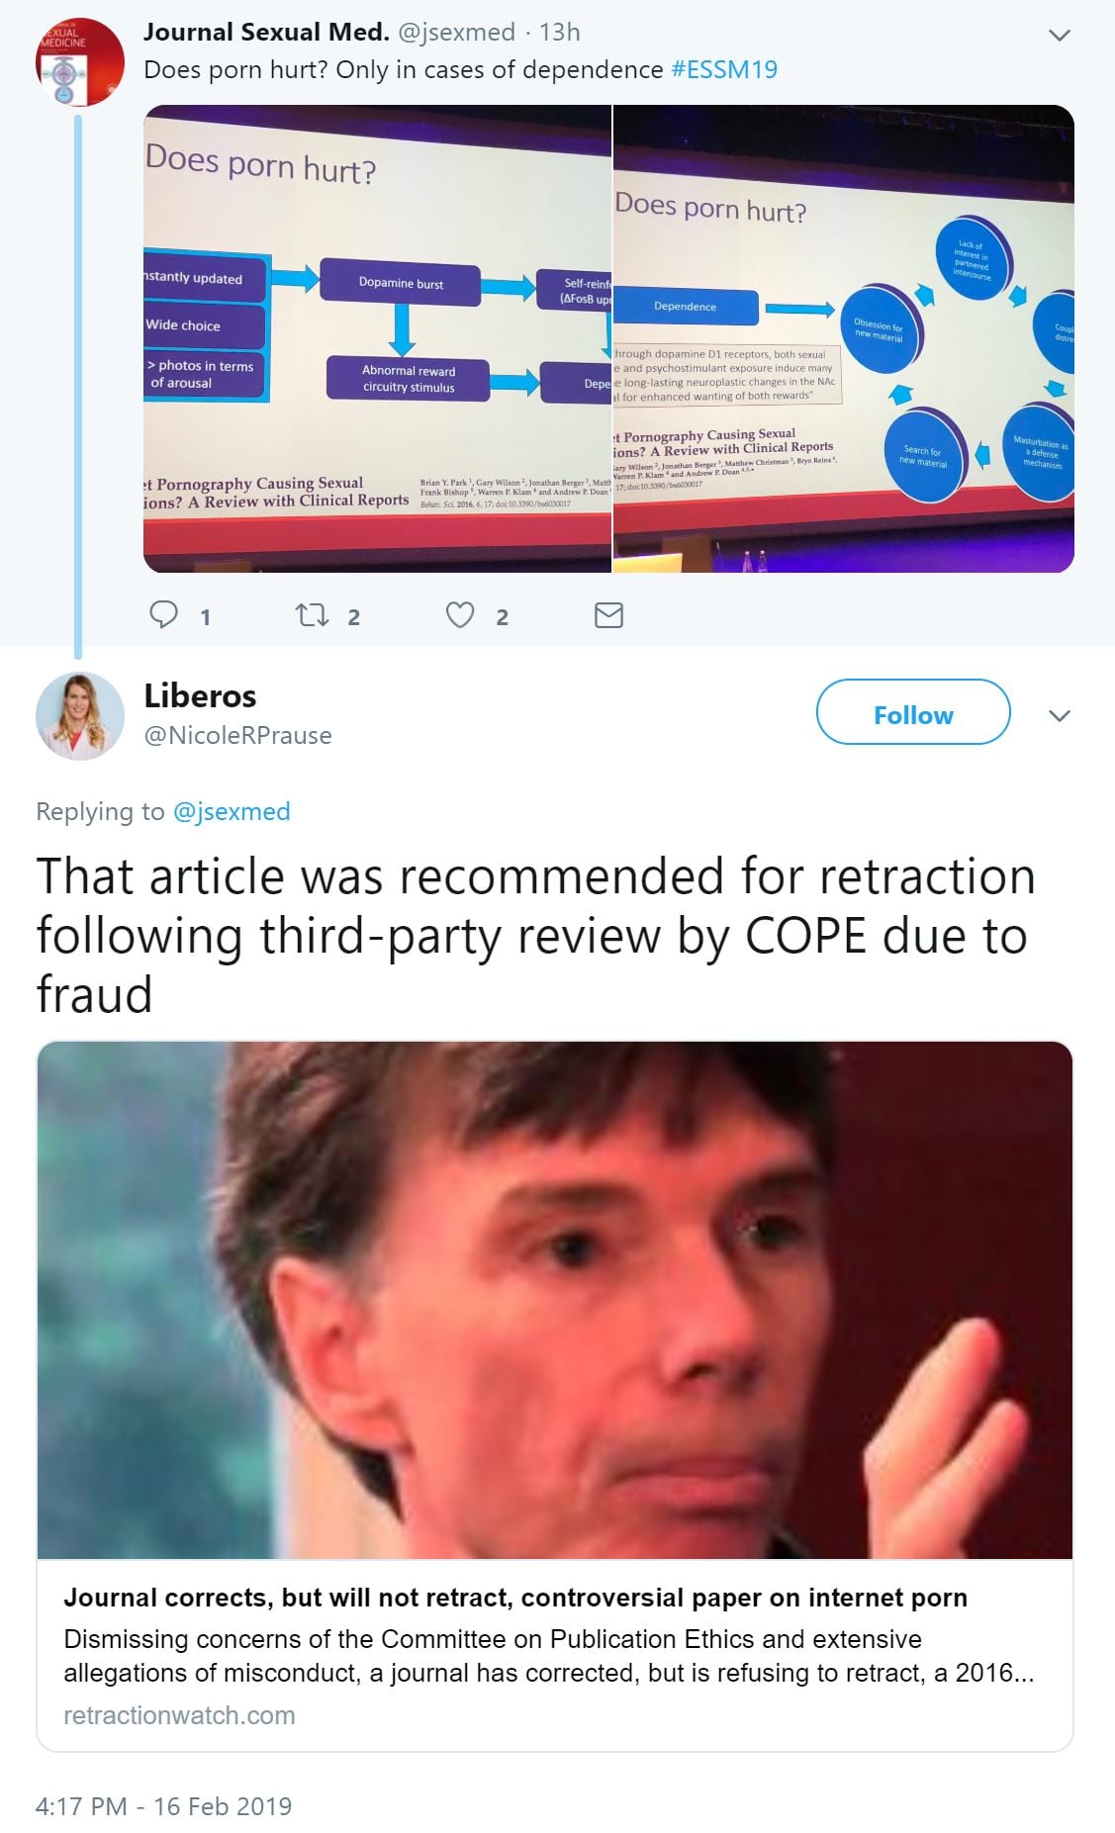Open the #ESSM19 hashtag
Image resolution: width=1115 pixels, height=1833 pixels.
(724, 70)
